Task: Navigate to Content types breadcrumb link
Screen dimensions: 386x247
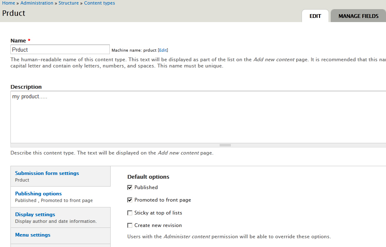Action: click(99, 3)
